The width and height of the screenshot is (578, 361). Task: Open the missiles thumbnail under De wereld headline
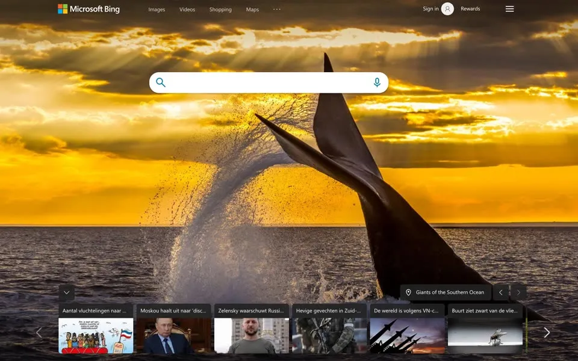click(408, 336)
